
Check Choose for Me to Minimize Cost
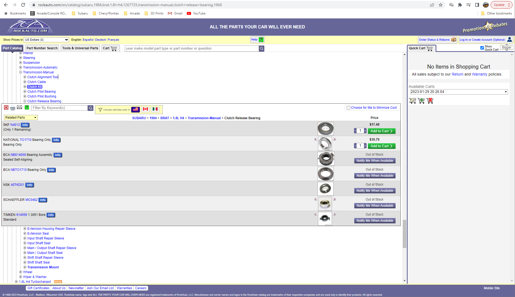click(348, 108)
